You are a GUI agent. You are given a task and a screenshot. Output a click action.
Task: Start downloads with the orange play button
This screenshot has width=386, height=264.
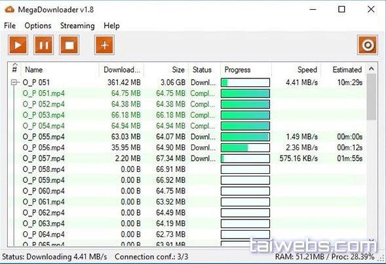coord(18,45)
